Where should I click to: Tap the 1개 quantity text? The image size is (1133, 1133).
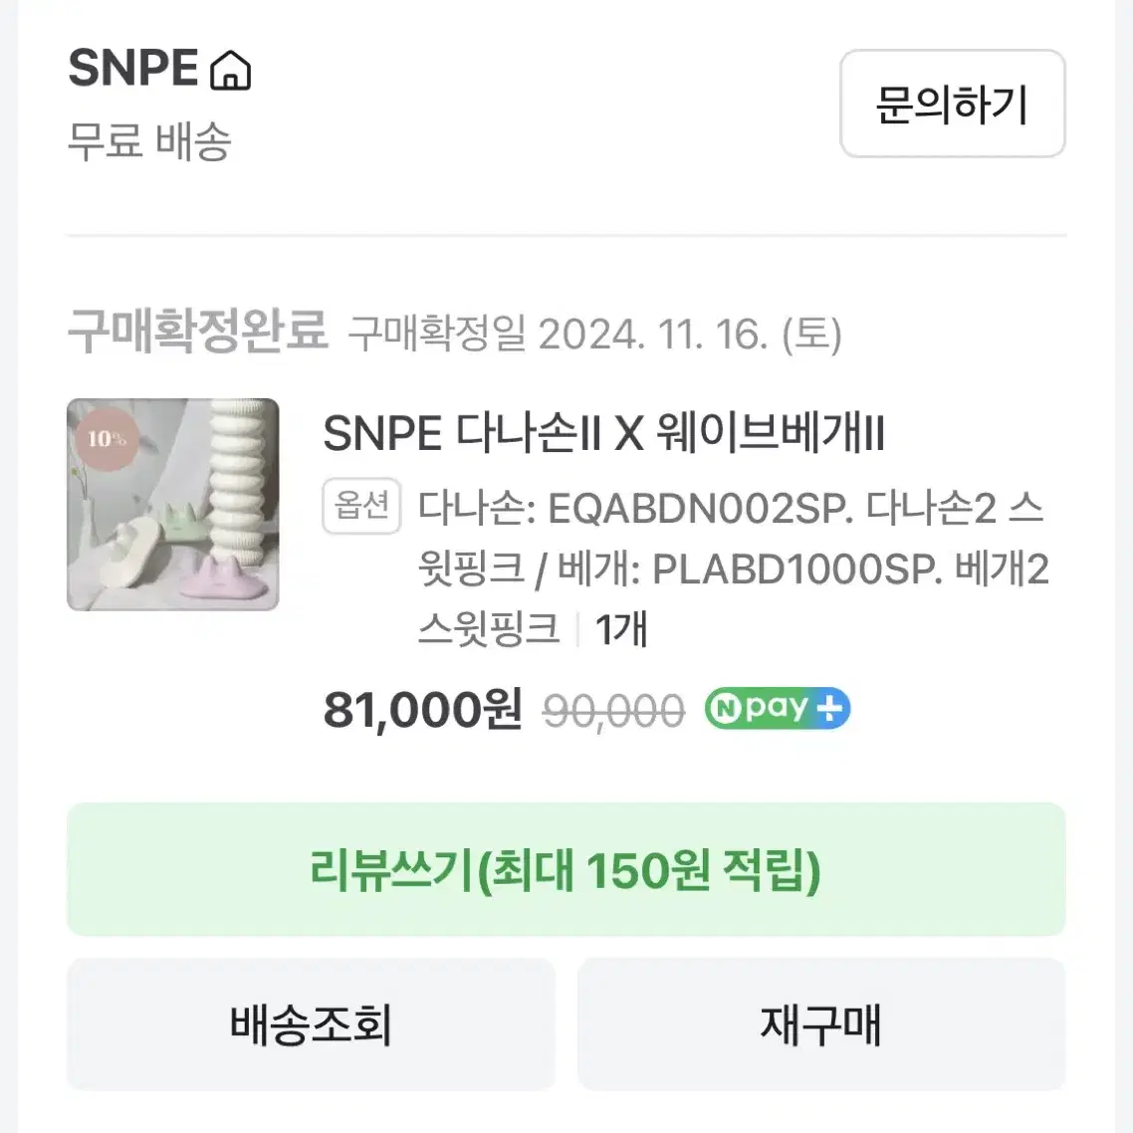(620, 628)
